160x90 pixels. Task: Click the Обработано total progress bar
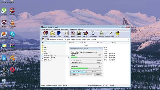pos(86,68)
